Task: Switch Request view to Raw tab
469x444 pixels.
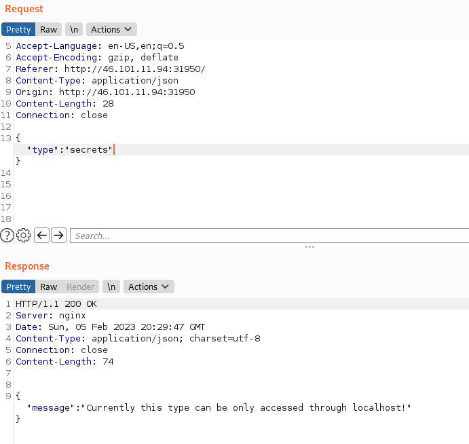Action: click(48, 29)
